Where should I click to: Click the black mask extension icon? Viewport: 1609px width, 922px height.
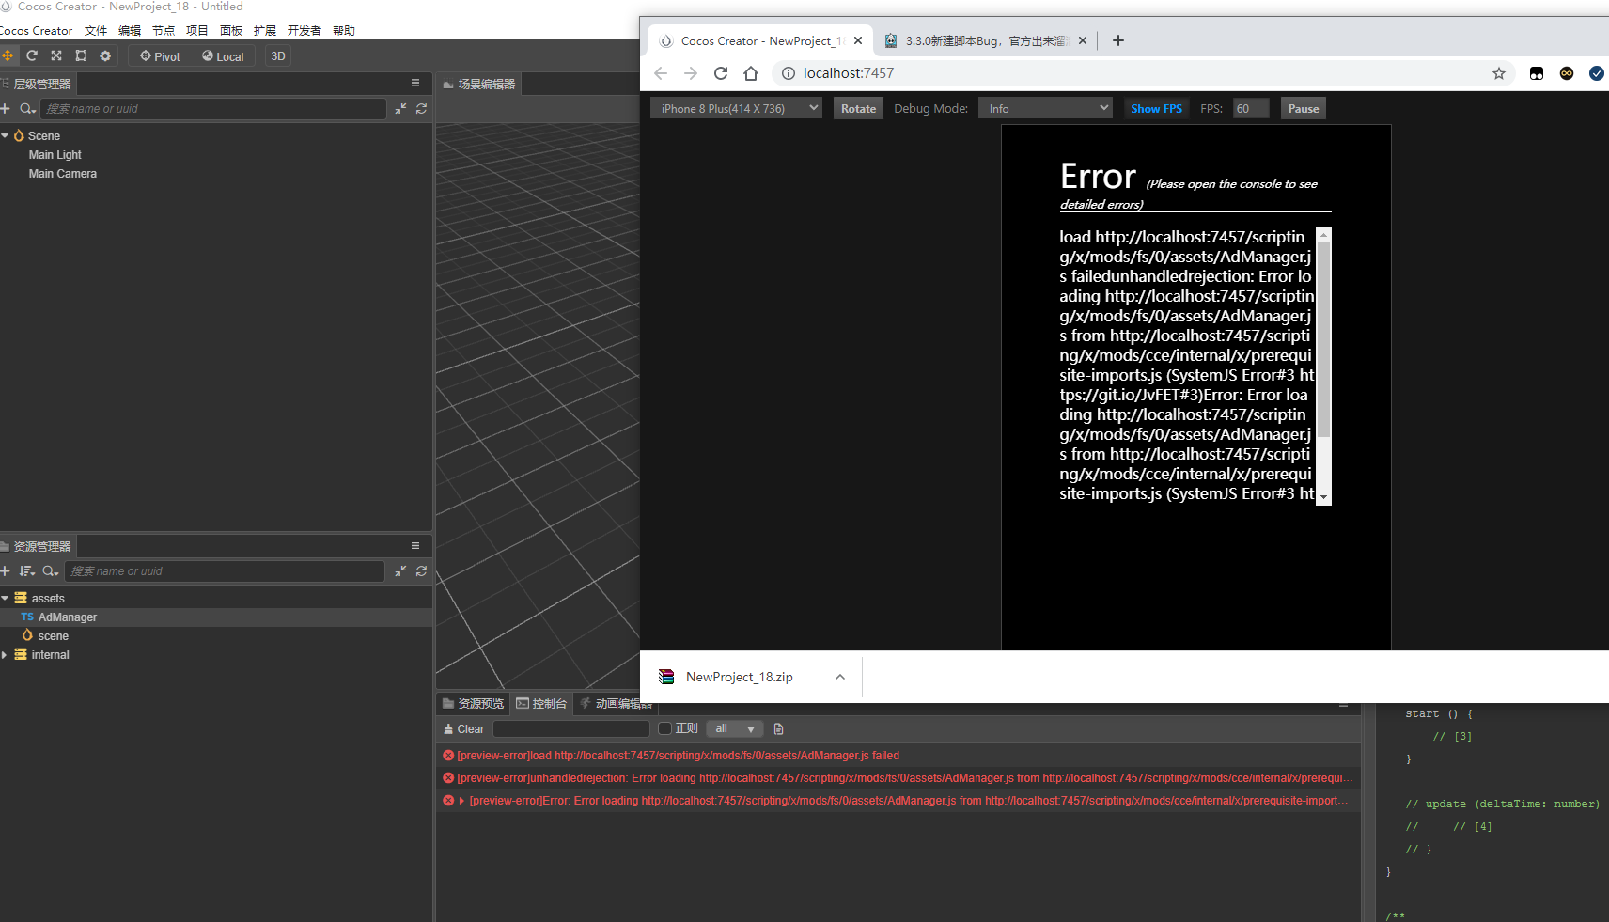point(1537,73)
